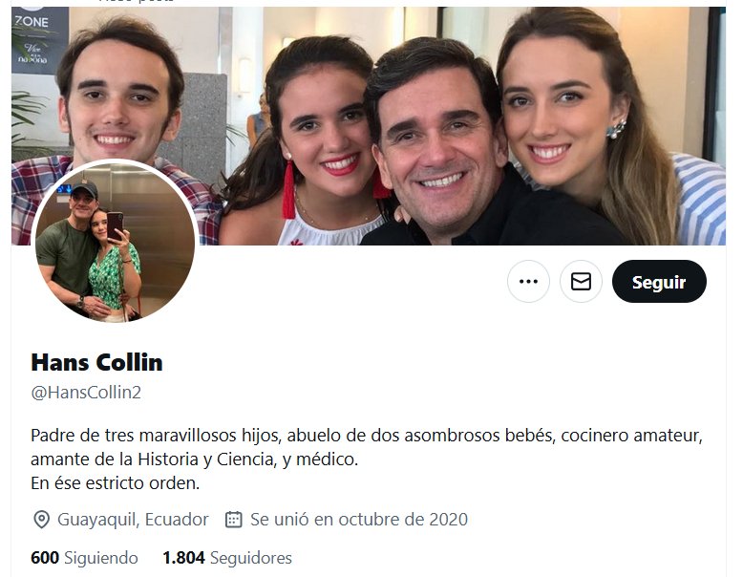Image resolution: width=743 pixels, height=577 pixels.
Task: Click the @HansCollin2 handle
Action: 86,393
